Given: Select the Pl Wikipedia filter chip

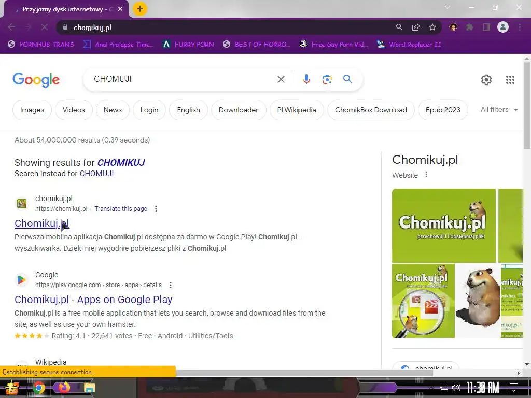Looking at the screenshot, I should click(x=297, y=110).
